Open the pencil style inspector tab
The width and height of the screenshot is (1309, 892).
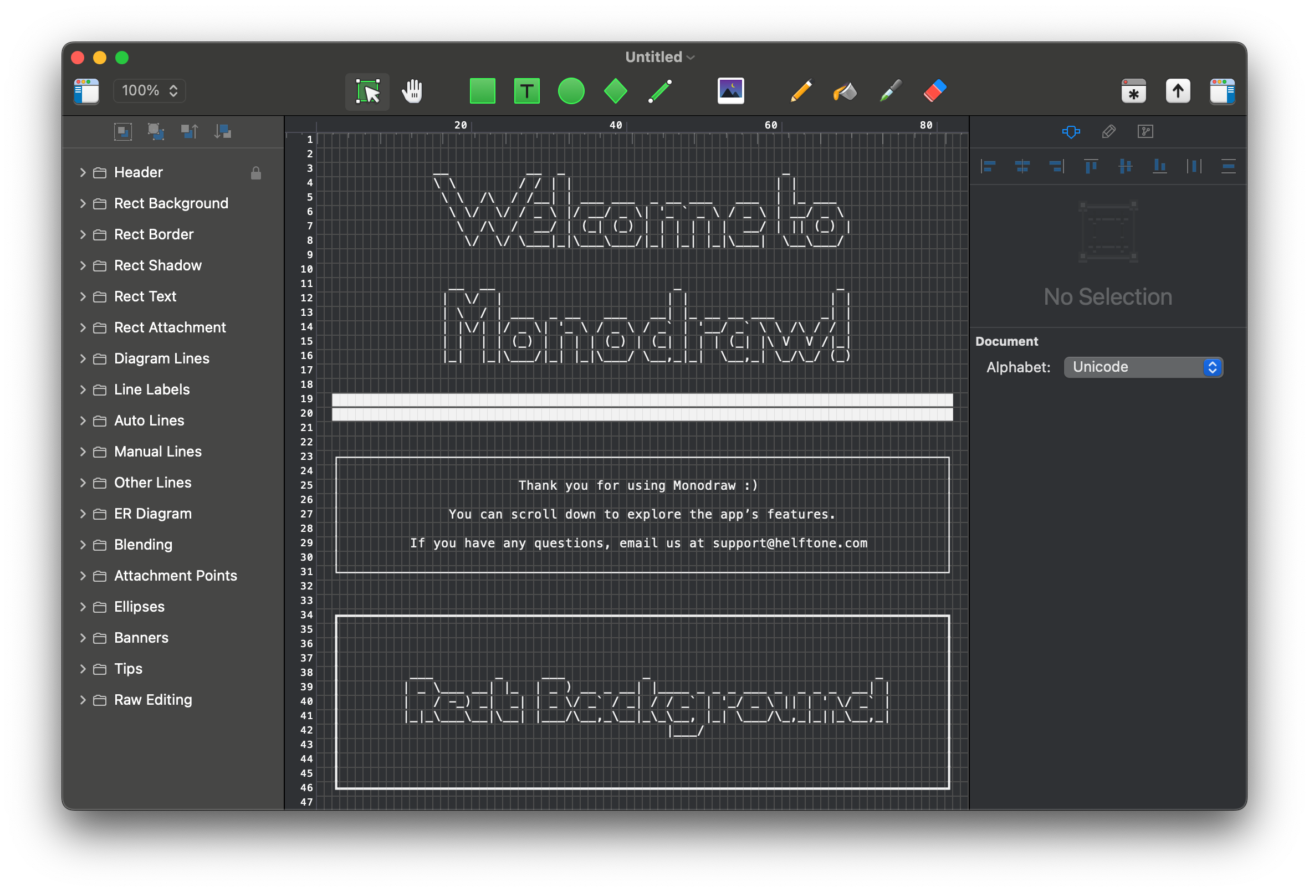tap(1108, 132)
